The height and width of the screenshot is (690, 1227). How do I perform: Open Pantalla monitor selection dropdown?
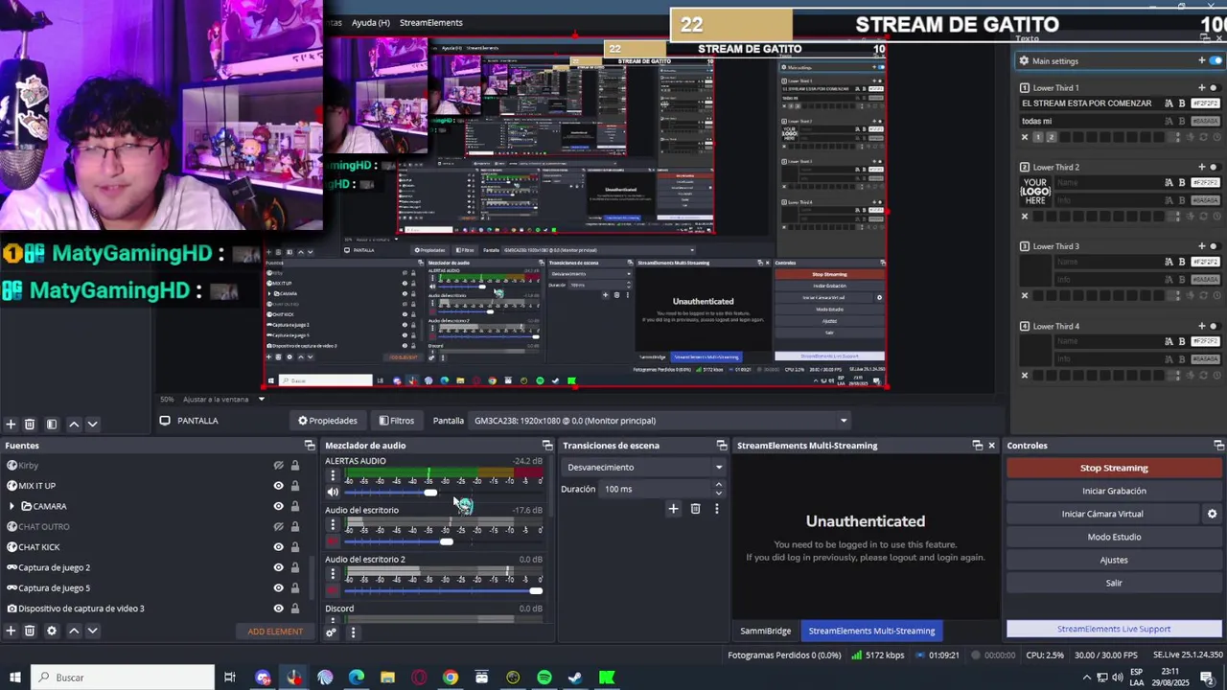click(660, 421)
